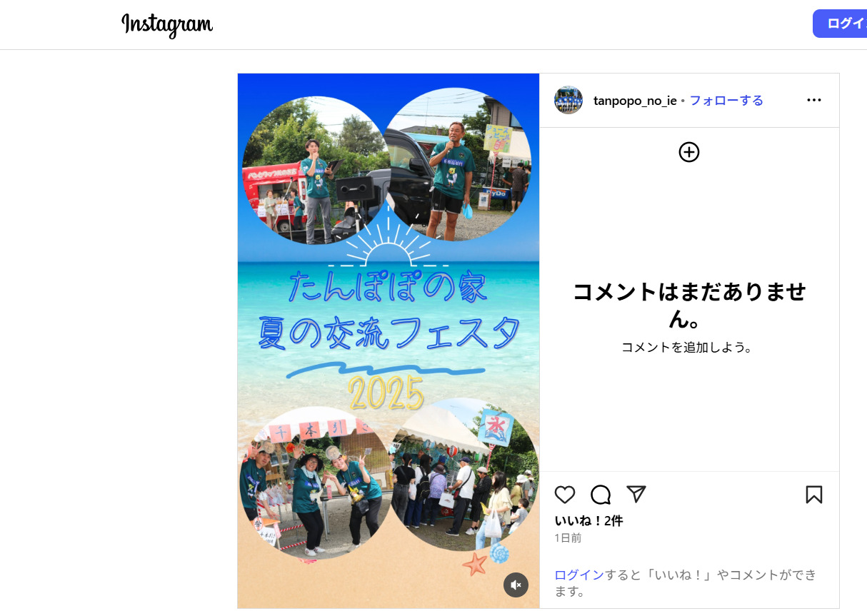The image size is (867, 616).
Task: Open the three-dot more options menu
Action: [x=814, y=100]
